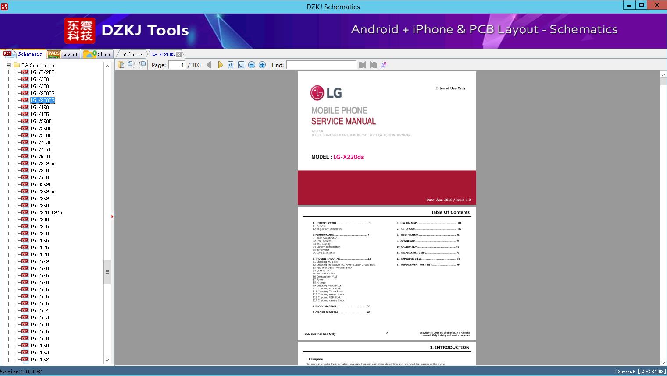
Task: Click the LG Schematic folder icon
Action: point(17,65)
